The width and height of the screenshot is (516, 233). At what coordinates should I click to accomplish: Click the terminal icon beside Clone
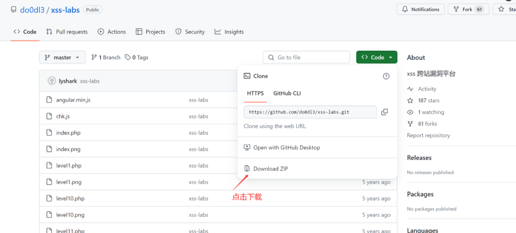coord(247,76)
